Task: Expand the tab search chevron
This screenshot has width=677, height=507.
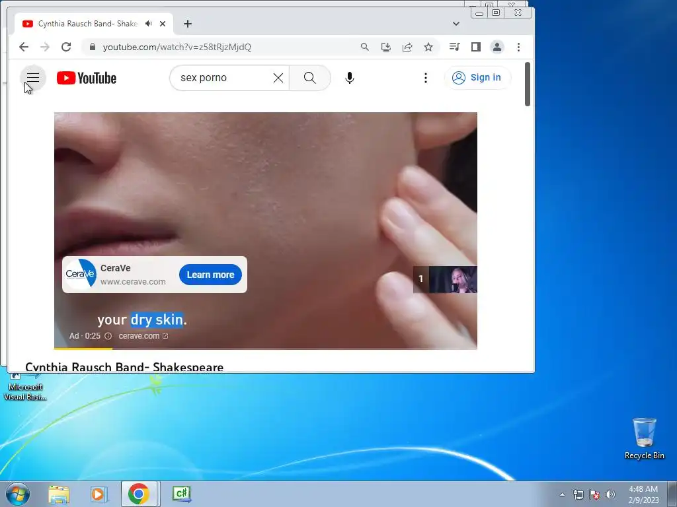Action: (456, 24)
